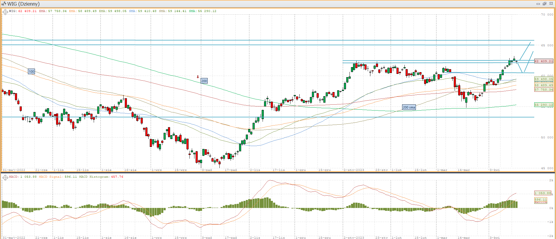Click the small red down-arrow marker on chart
Viewport: 556px width, 239px height.
[198, 77]
